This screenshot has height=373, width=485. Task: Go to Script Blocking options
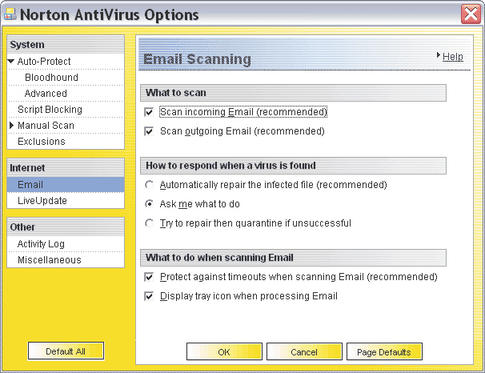click(x=50, y=110)
